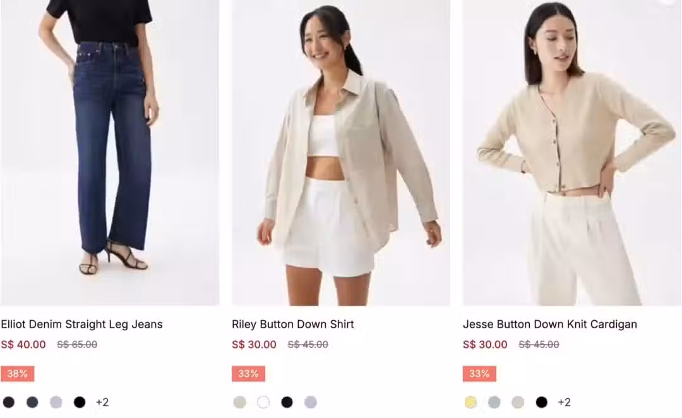
Task: Open the Riley Button Down Shirt product image
Action: (x=341, y=152)
